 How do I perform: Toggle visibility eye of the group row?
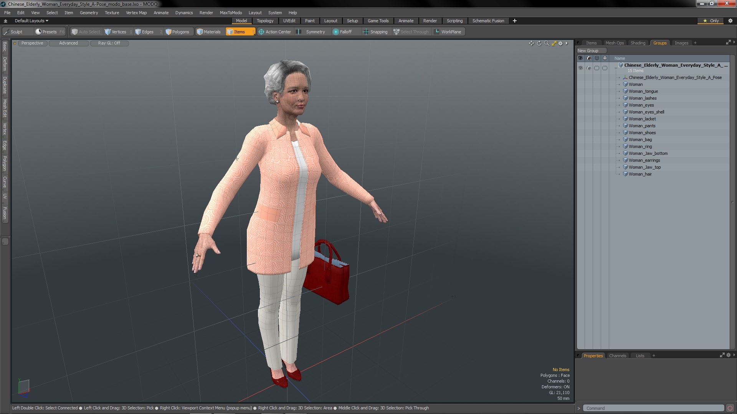pos(580,68)
